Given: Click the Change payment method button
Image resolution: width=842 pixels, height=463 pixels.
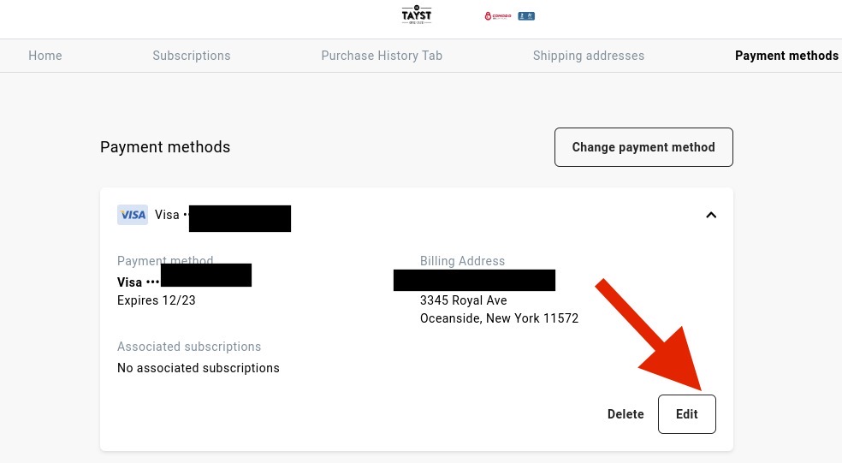Looking at the screenshot, I should point(643,147).
